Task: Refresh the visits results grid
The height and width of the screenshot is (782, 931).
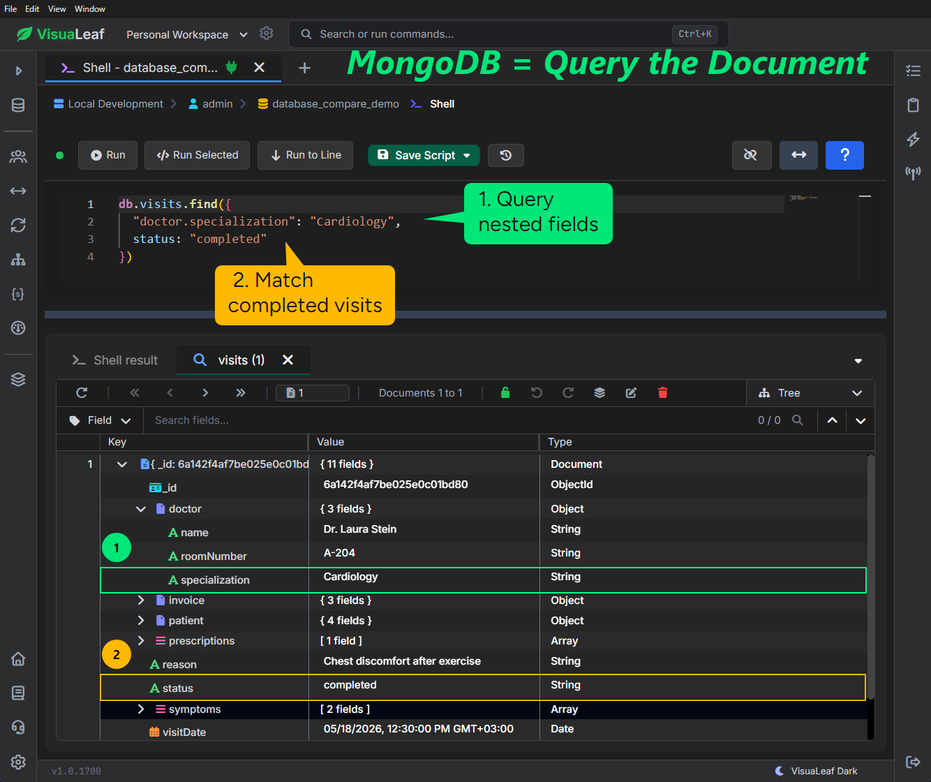Action: pos(82,393)
